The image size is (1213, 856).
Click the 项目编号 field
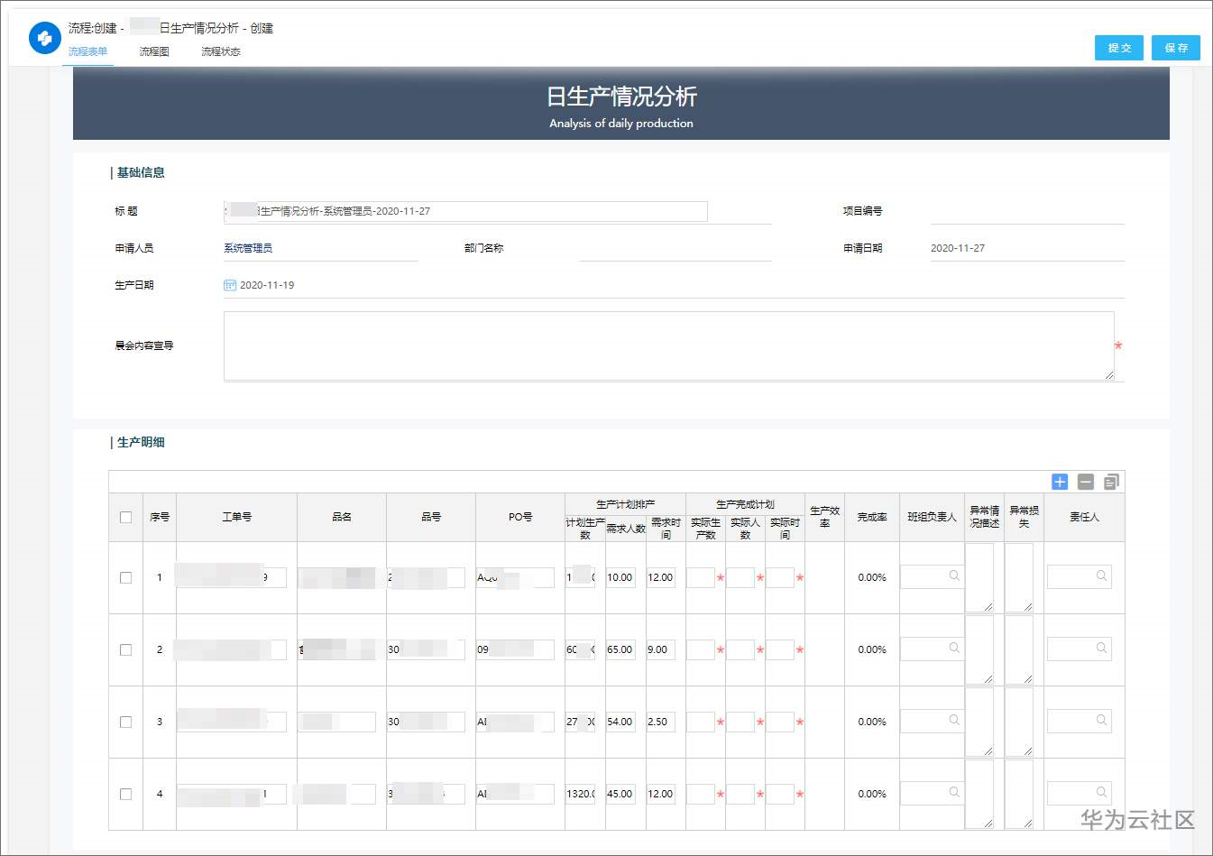pyautogui.click(x=1027, y=211)
